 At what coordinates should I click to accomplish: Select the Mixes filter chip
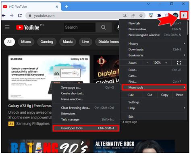click(x=26, y=42)
